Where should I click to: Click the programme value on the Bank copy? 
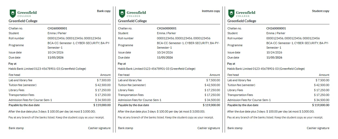[79, 45]
